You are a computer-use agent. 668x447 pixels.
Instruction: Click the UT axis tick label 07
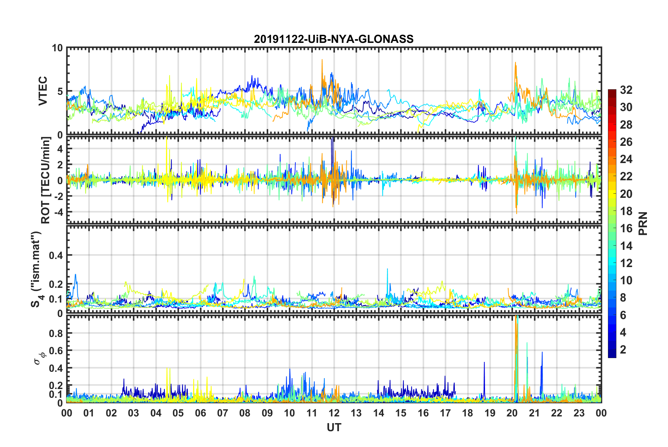(223, 413)
